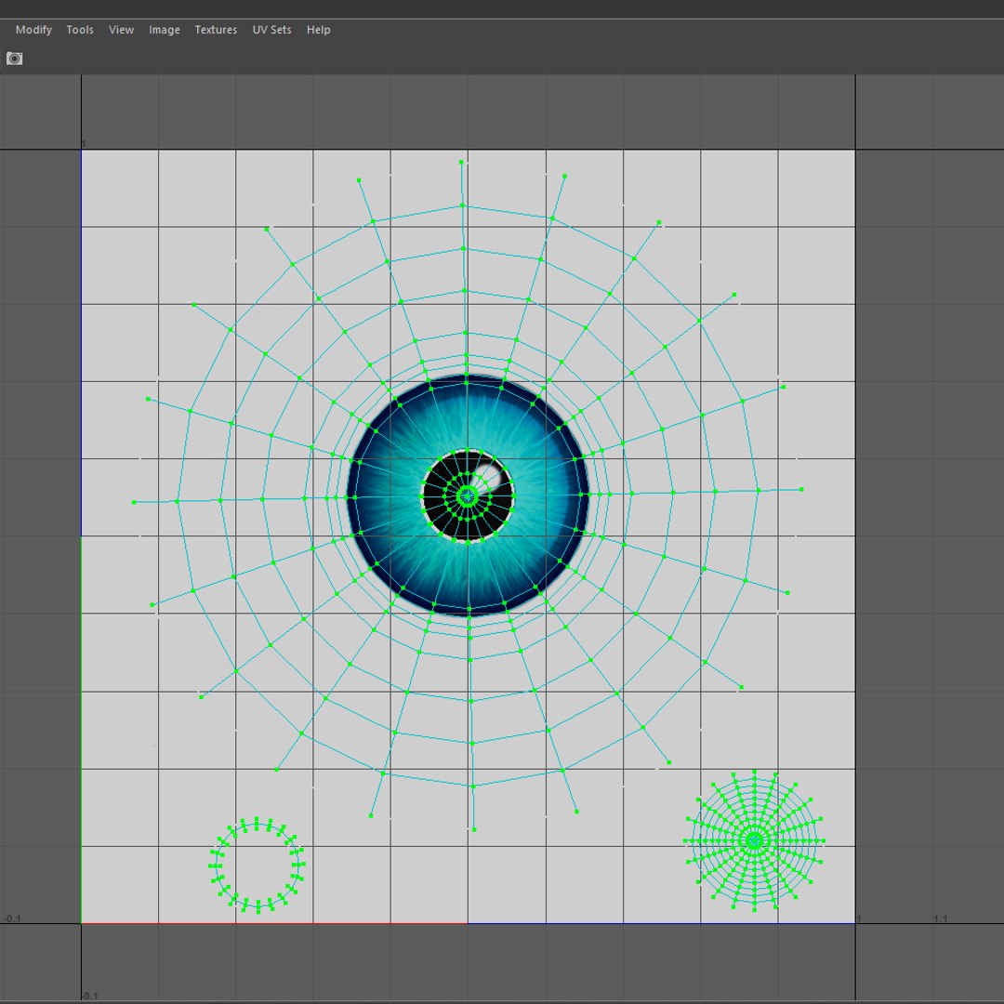Select the small ring-shaped UV shell
The height and width of the screenshot is (1004, 1004).
tap(257, 865)
